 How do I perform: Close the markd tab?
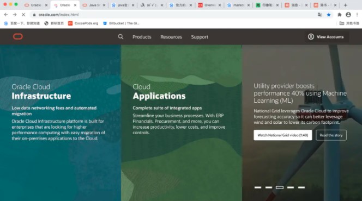tap(249, 5)
